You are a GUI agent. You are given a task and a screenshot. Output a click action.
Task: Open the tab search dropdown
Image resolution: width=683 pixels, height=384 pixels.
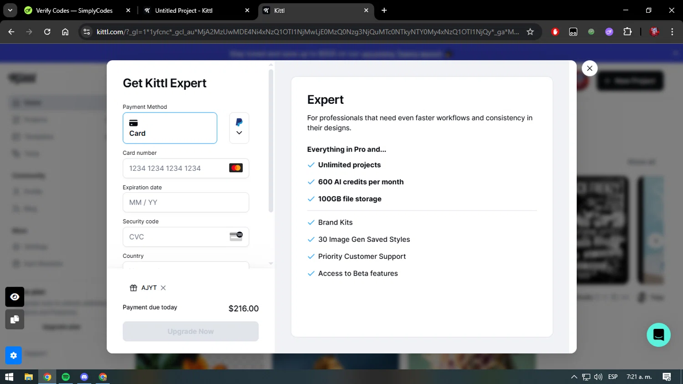point(10,10)
